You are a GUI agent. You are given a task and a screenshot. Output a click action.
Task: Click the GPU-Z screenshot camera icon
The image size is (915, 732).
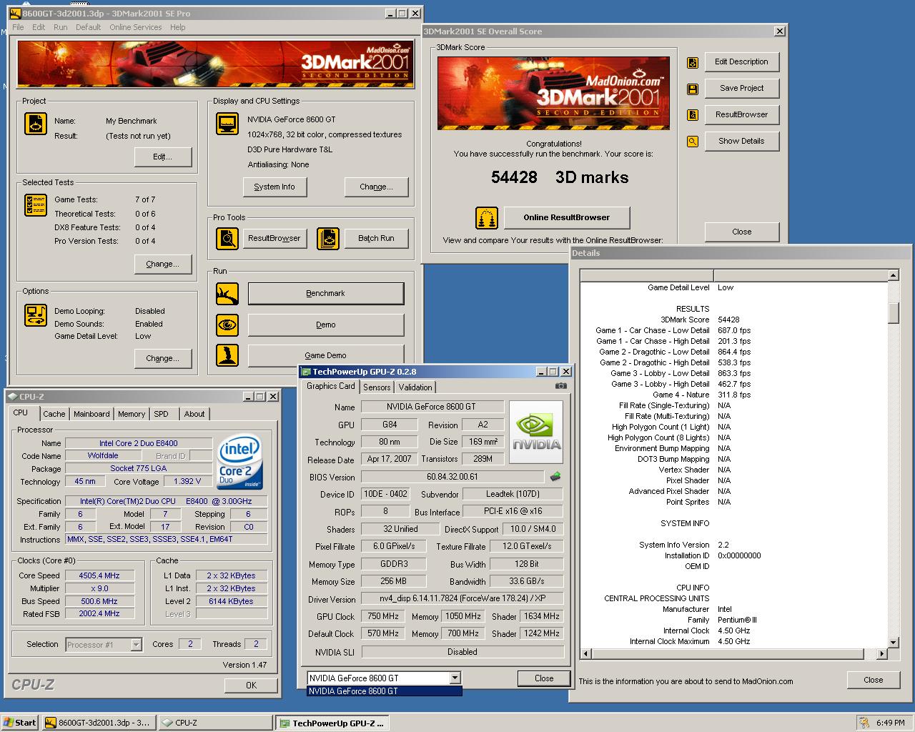coord(561,386)
